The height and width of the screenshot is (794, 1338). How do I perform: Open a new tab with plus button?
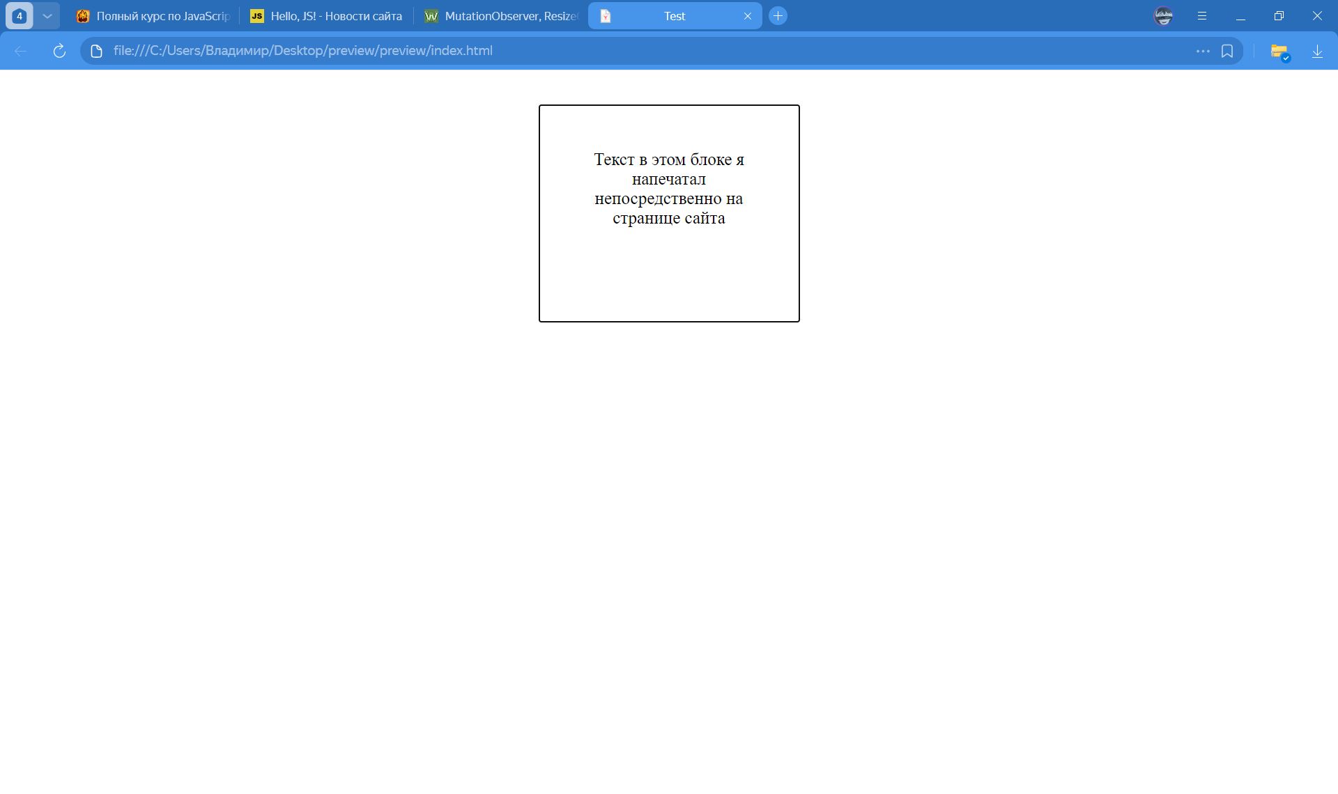point(778,15)
